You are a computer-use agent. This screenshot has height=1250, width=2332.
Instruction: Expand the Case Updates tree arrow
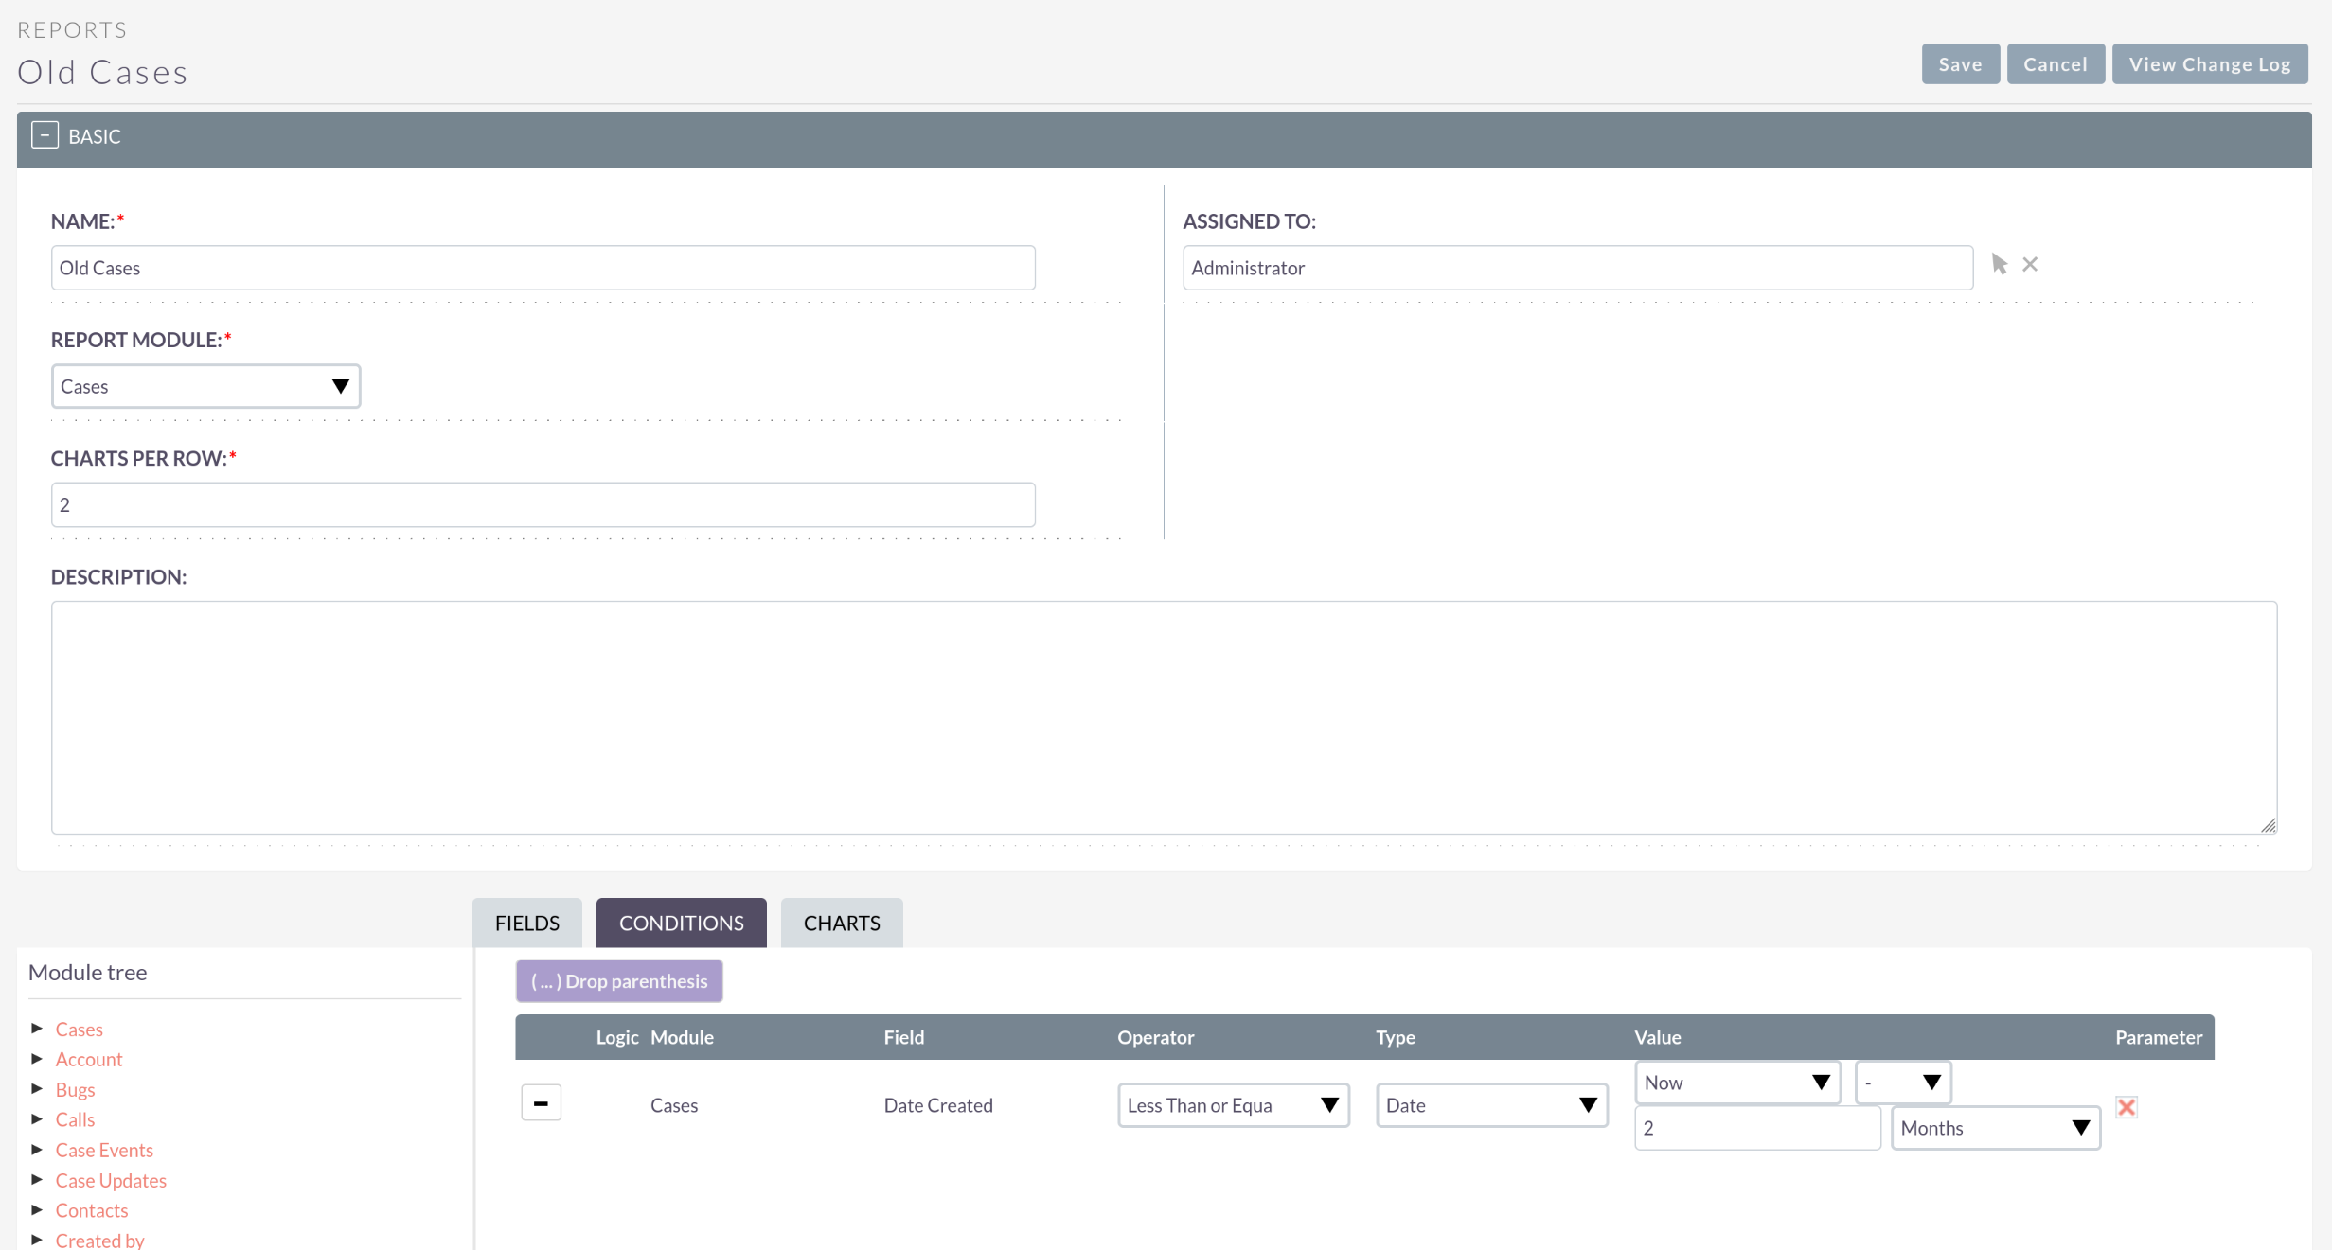pos(37,1180)
